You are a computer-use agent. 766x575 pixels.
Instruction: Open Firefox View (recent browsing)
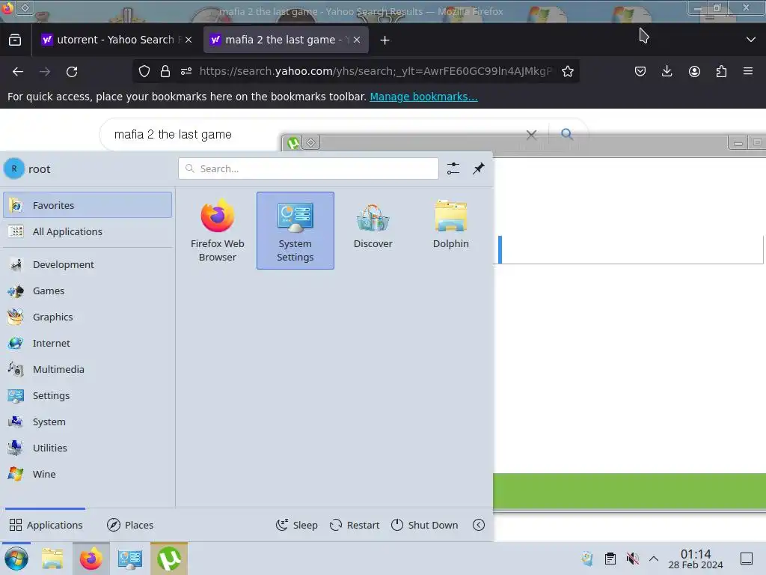(15, 40)
